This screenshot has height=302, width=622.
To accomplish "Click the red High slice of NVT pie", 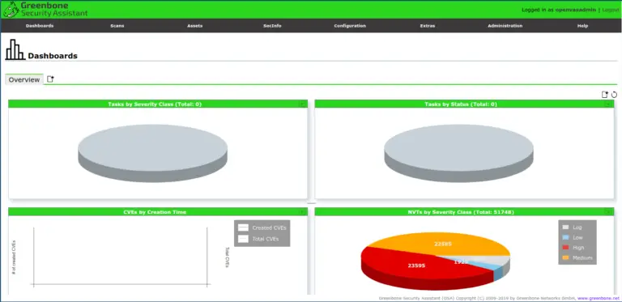I will tap(412, 266).
